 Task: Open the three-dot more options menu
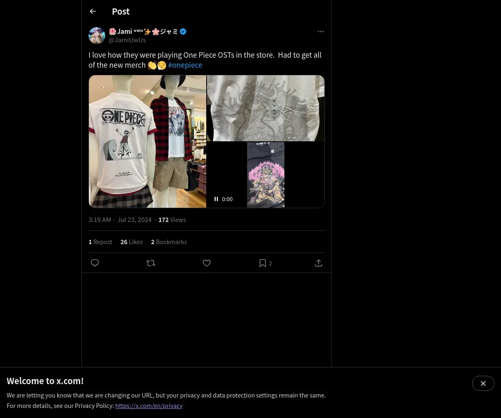pos(321,31)
